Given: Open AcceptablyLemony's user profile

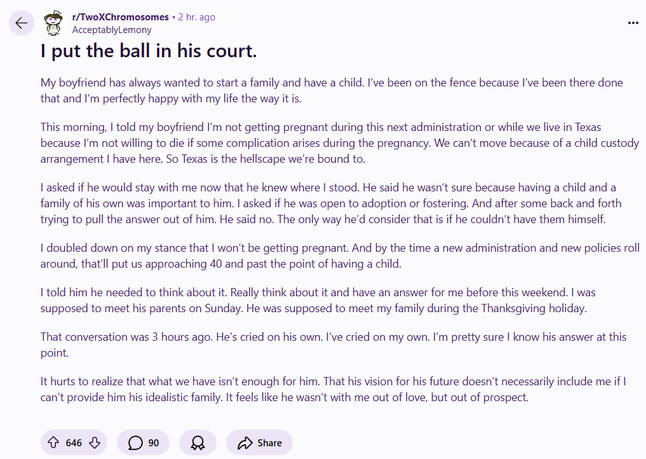Looking at the screenshot, I should coord(112,30).
